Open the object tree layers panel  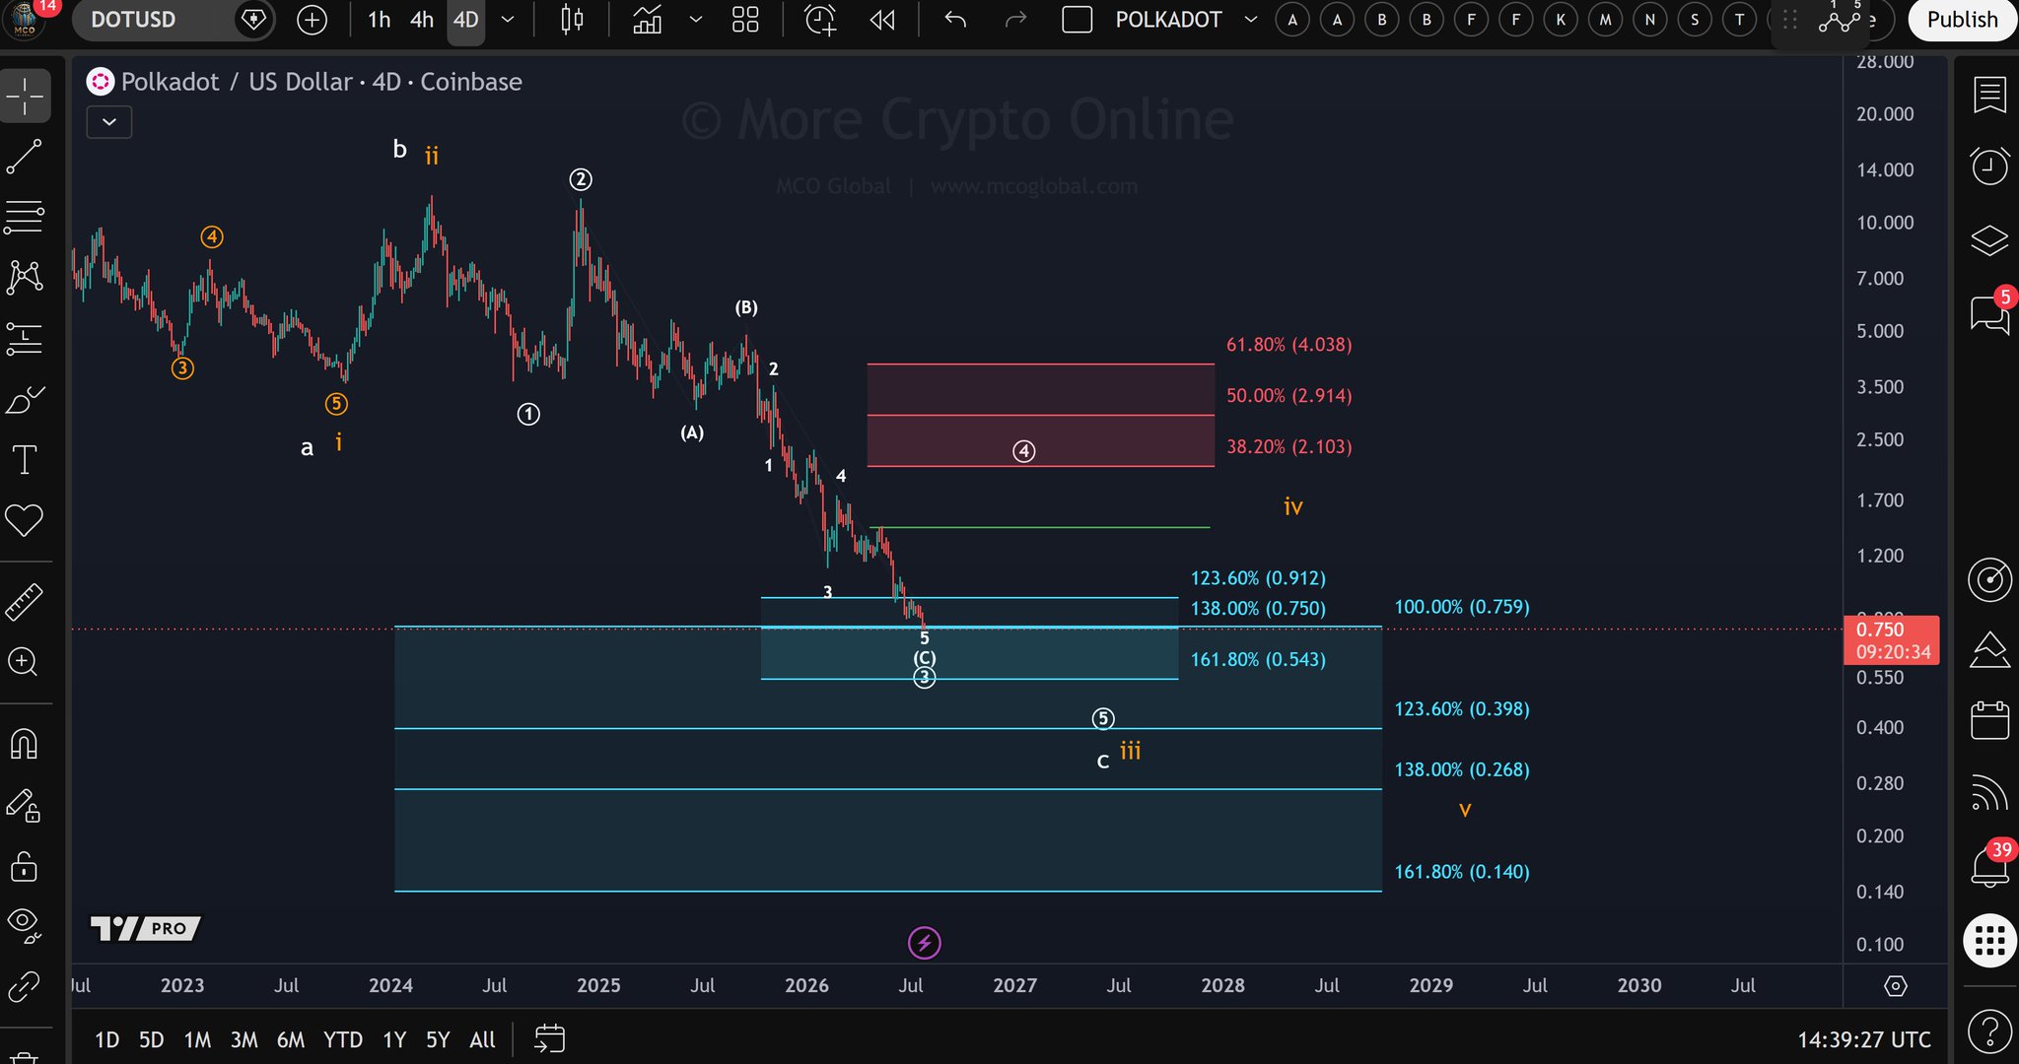(1989, 240)
